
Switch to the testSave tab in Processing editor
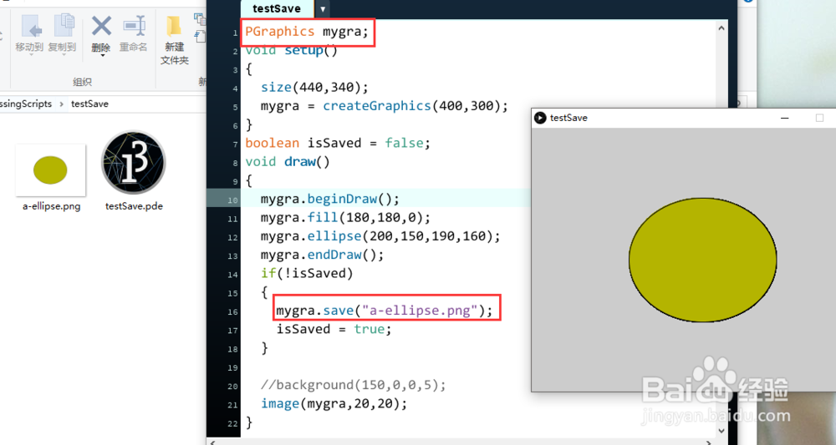277,8
